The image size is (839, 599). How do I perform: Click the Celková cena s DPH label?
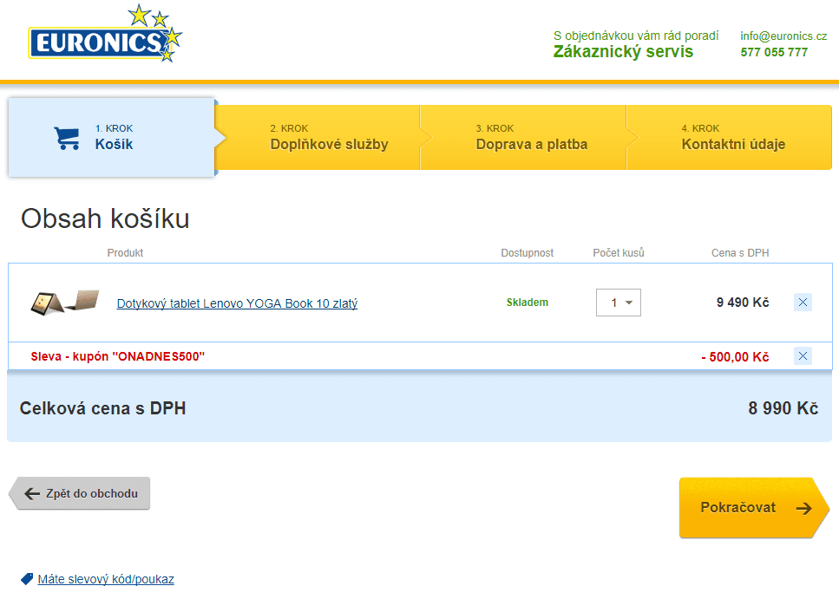coord(102,408)
